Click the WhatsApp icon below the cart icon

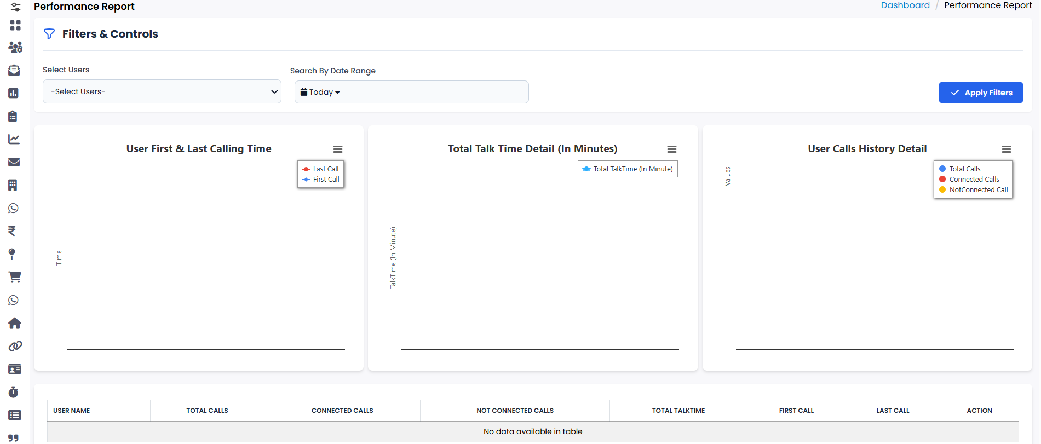pyautogui.click(x=13, y=300)
